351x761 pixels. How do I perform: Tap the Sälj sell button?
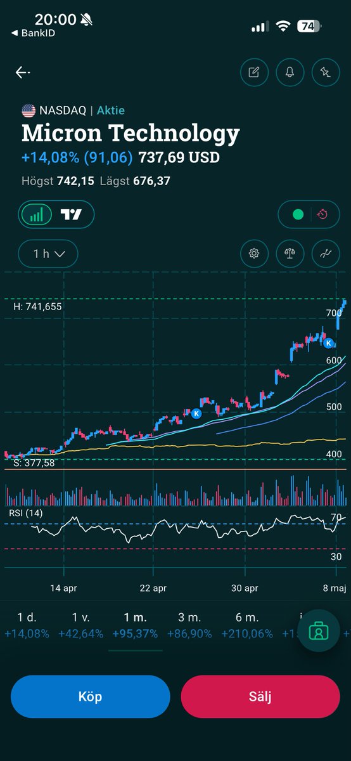[x=260, y=696]
